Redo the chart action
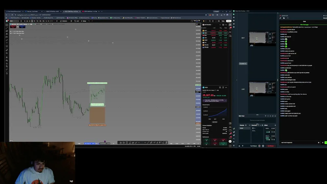This screenshot has height=184, width=327. point(92,21)
